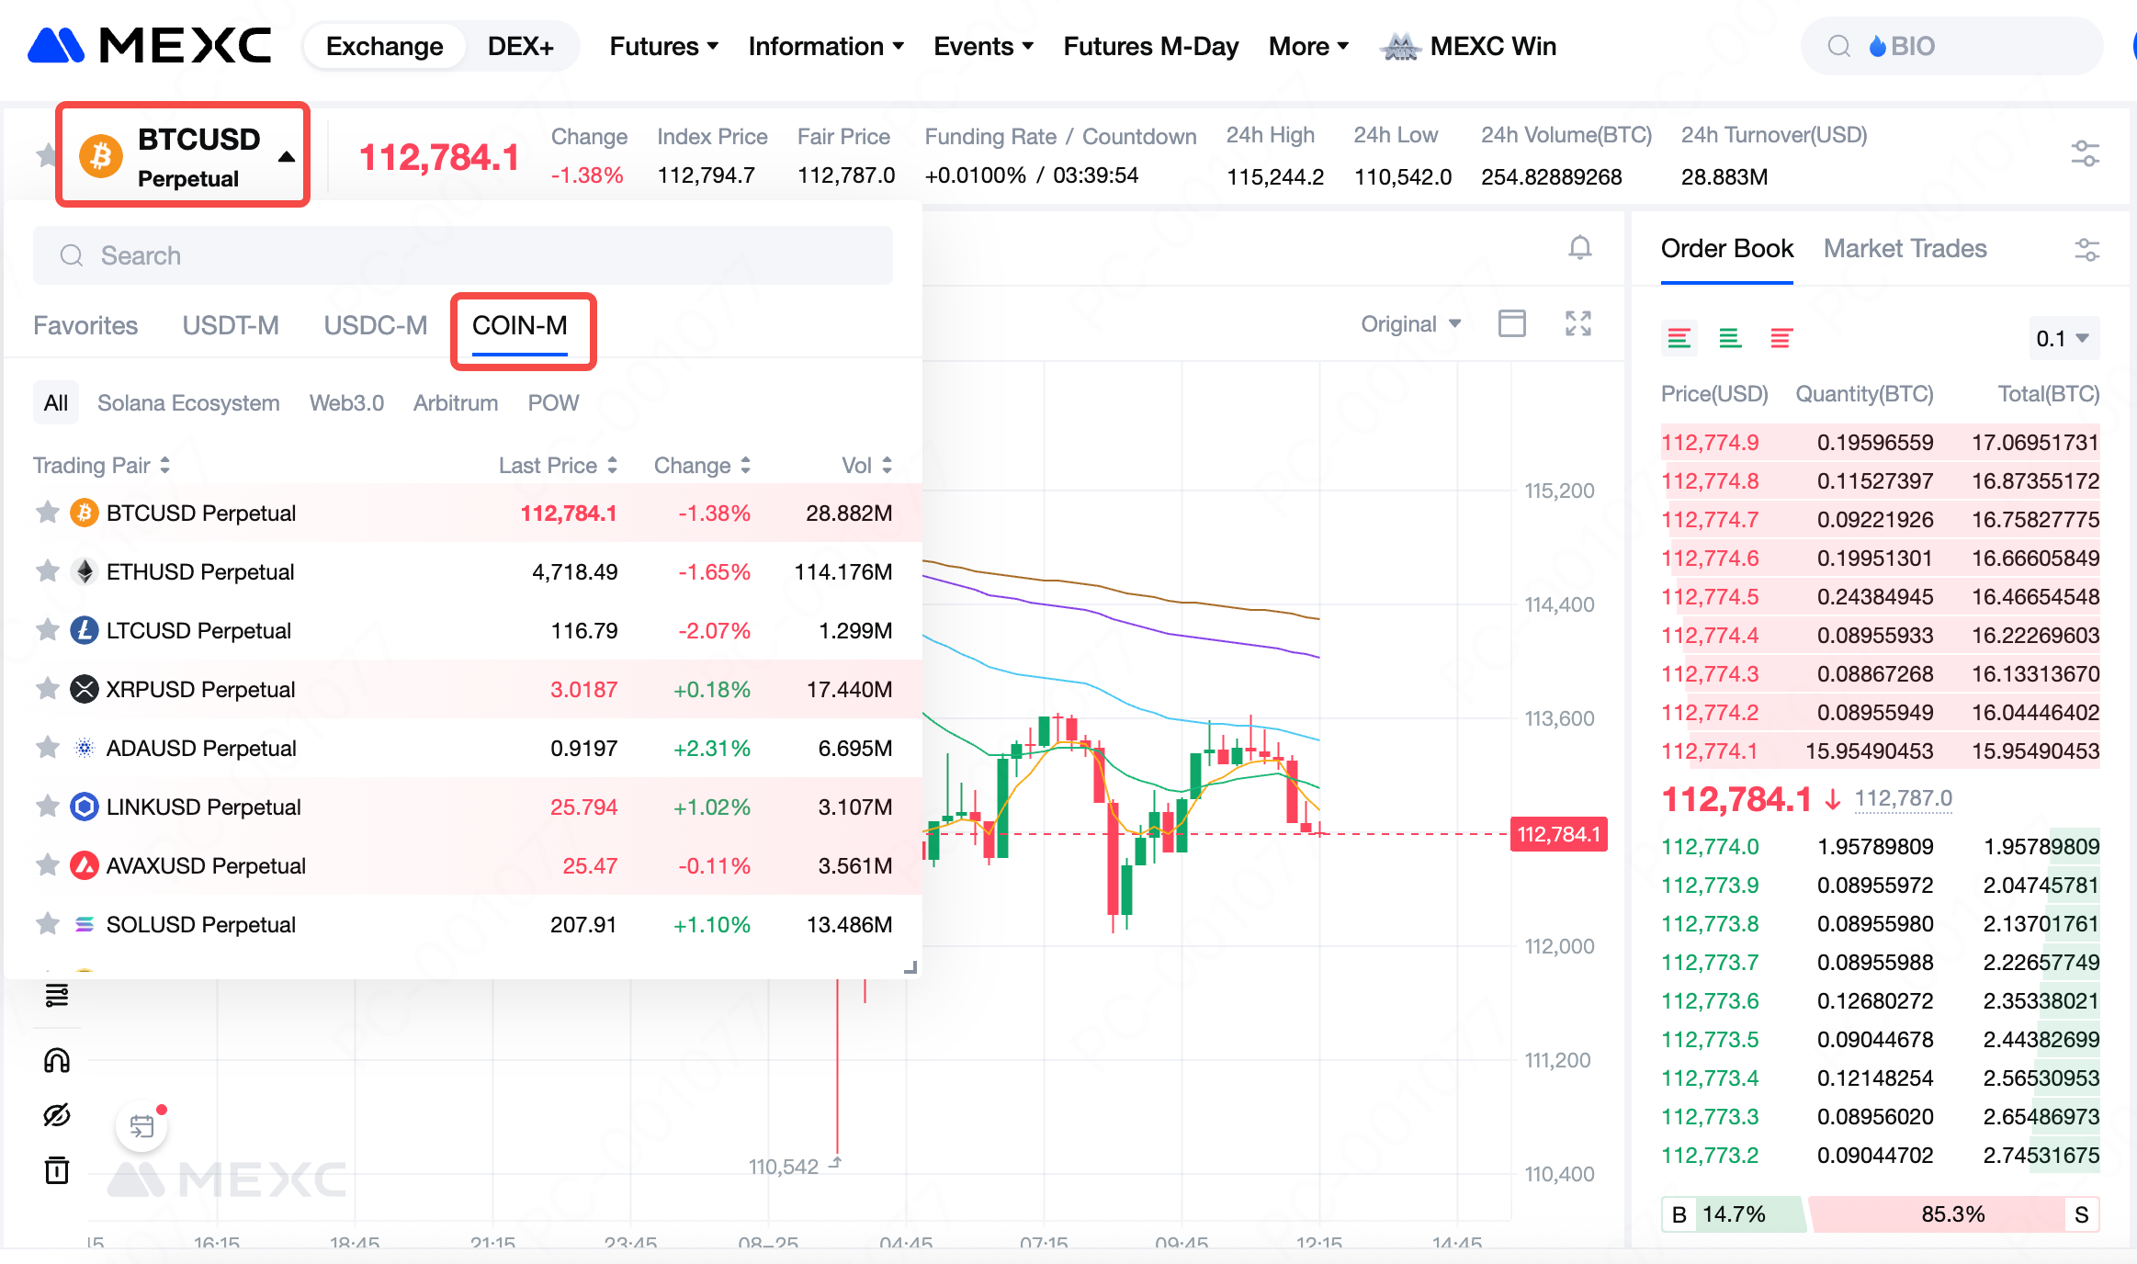The width and height of the screenshot is (2137, 1264).
Task: Toggle favorite star for SOLUSD Perpetual
Action: [x=48, y=924]
